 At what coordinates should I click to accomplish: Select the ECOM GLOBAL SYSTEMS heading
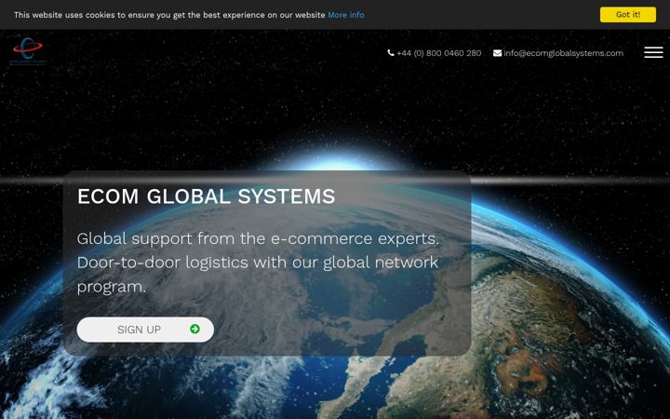(206, 196)
